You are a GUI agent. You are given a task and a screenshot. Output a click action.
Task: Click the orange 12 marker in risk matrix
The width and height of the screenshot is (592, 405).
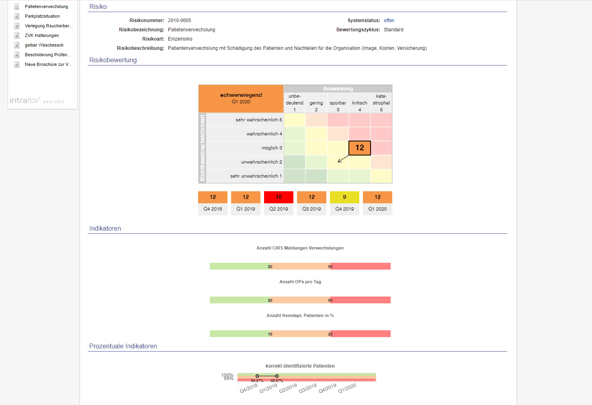pos(359,148)
